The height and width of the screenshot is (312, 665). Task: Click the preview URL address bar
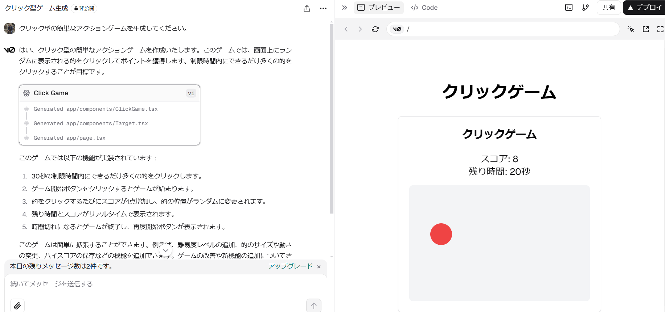click(x=503, y=29)
